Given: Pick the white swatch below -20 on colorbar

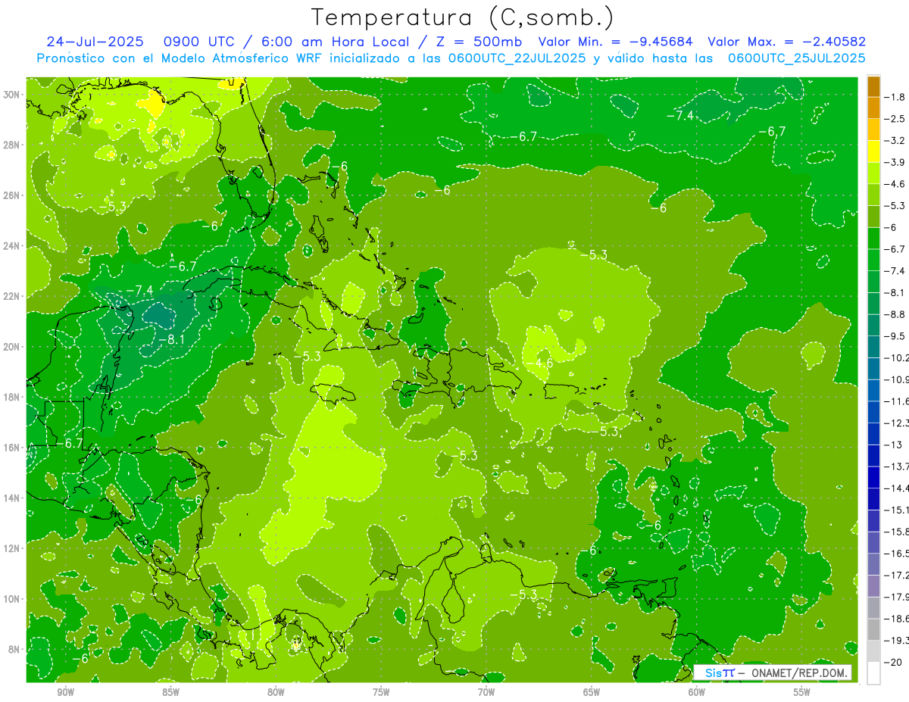Looking at the screenshot, I should click(873, 672).
